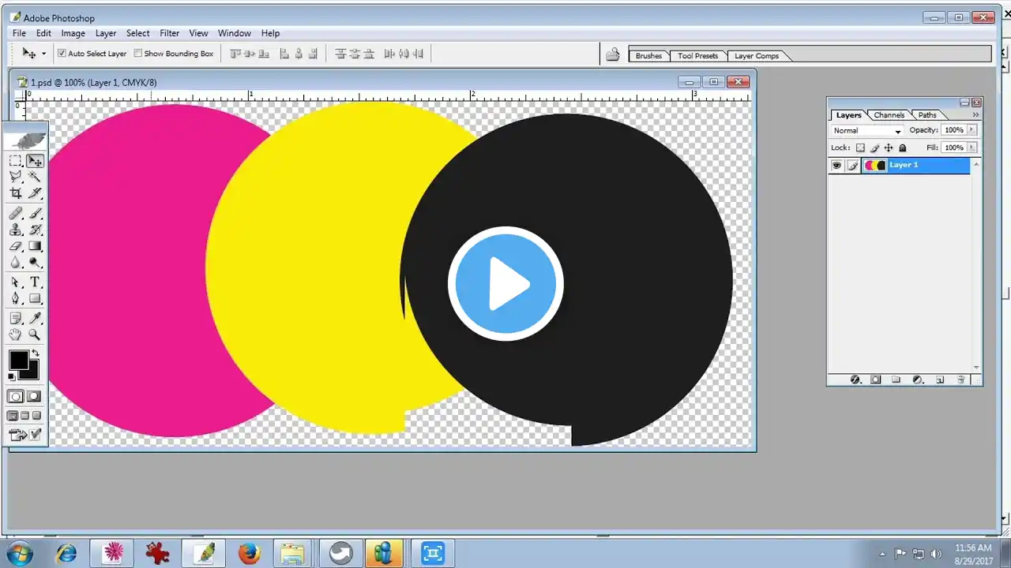The height and width of the screenshot is (568, 1011).
Task: Enable Show Bounding Box checkbox
Action: click(138, 54)
